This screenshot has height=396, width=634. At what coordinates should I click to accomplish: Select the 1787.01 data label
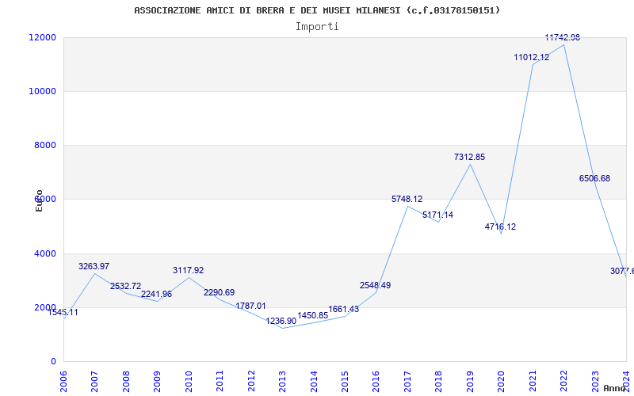point(250,306)
